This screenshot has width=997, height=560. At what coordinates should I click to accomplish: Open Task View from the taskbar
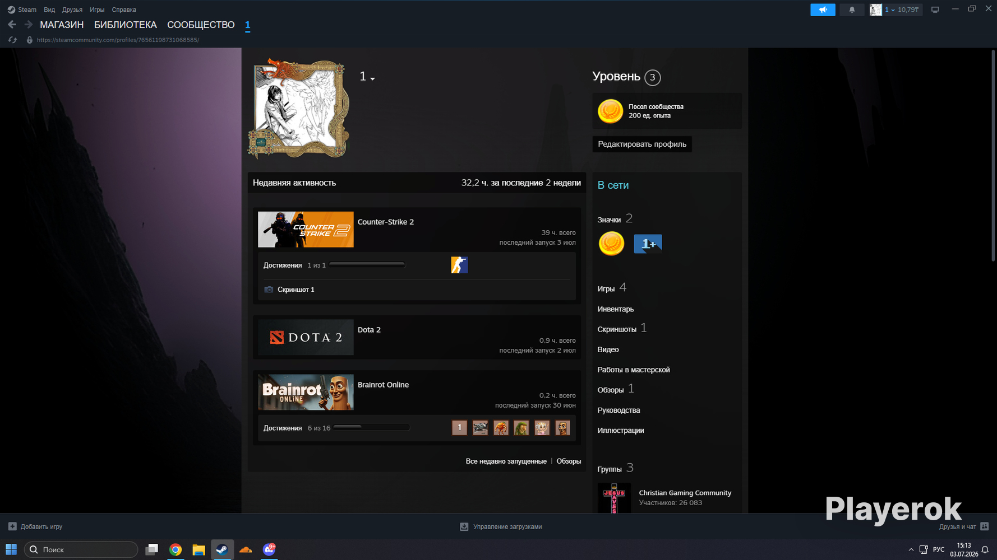pos(152,550)
